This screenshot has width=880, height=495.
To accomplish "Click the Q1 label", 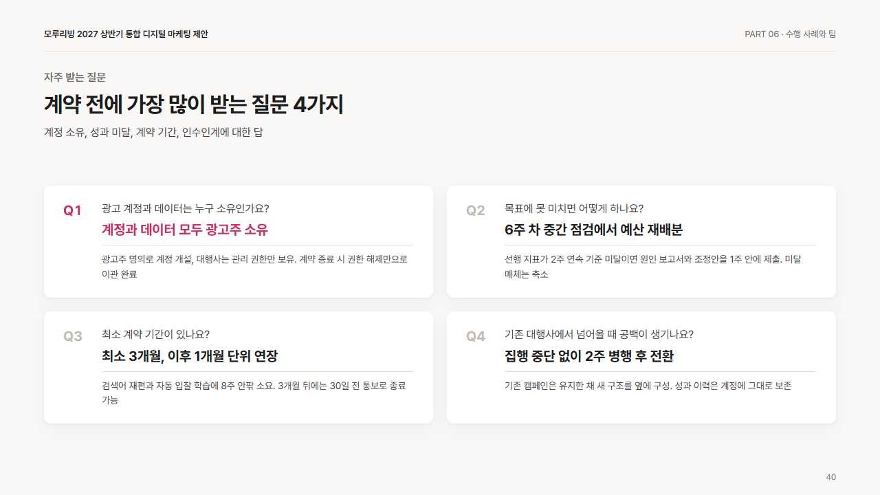I will [x=73, y=210].
